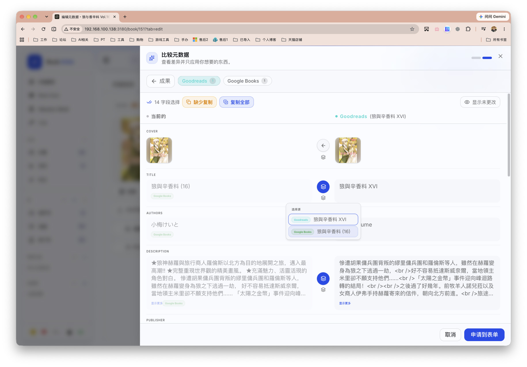Open the Chrome three-dot menu

point(504,29)
